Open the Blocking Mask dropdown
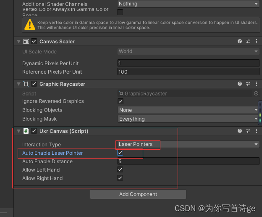 tap(188, 119)
